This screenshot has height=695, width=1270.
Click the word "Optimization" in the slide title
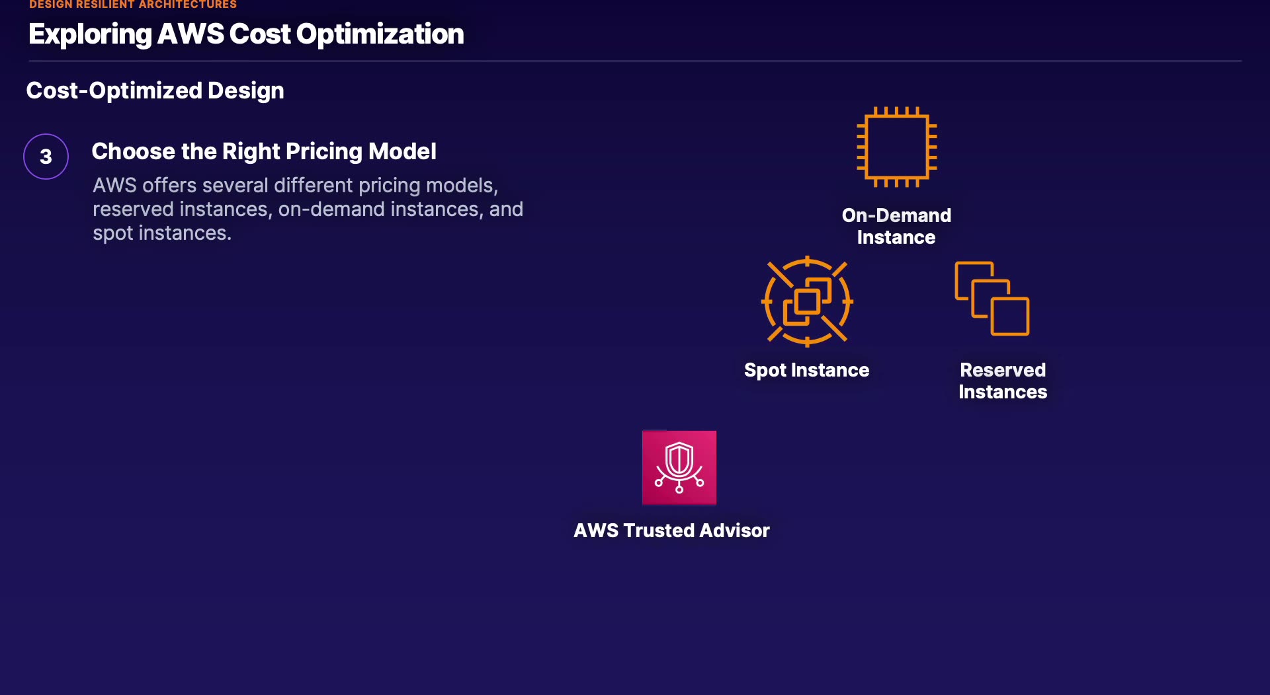tap(380, 34)
